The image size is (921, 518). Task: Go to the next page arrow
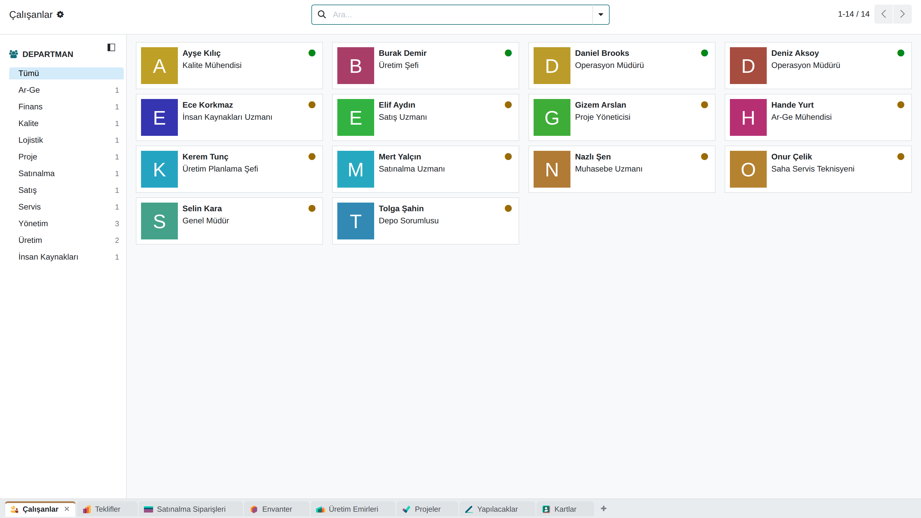tap(902, 14)
